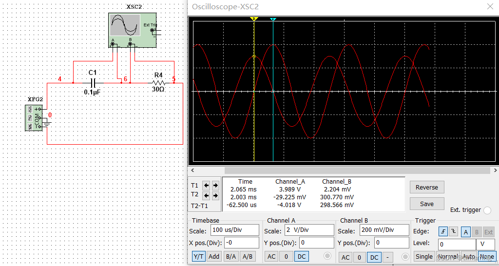The width and height of the screenshot is (499, 266).
Task: Choose Single trigger mode
Action: [424, 256]
